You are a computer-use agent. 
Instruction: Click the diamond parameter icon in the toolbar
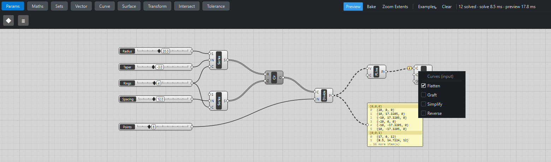pyautogui.click(x=8, y=20)
